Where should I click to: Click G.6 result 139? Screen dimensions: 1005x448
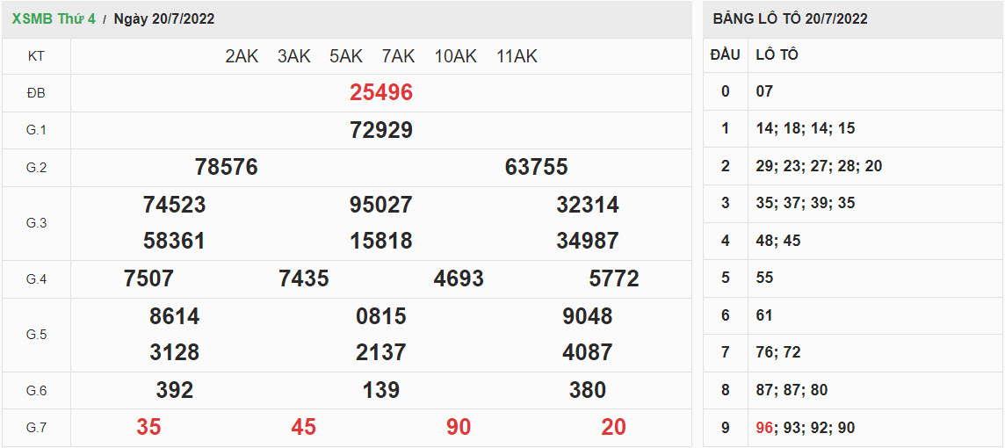coord(380,390)
